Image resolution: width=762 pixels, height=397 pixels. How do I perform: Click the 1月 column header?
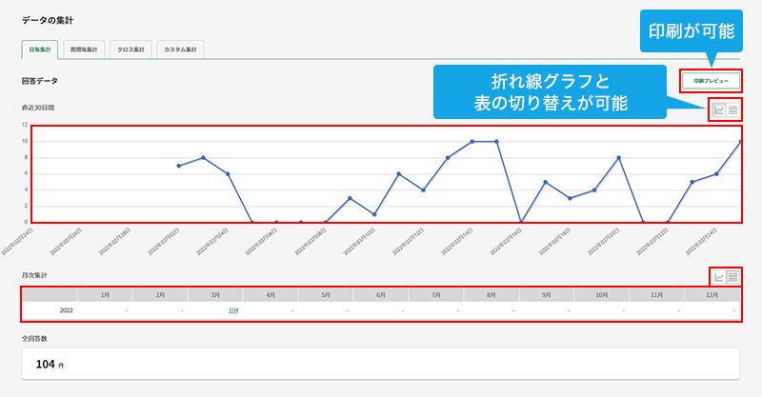pyautogui.click(x=105, y=295)
